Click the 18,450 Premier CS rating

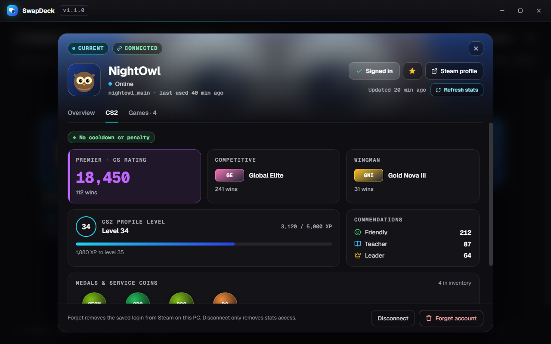(x=103, y=177)
